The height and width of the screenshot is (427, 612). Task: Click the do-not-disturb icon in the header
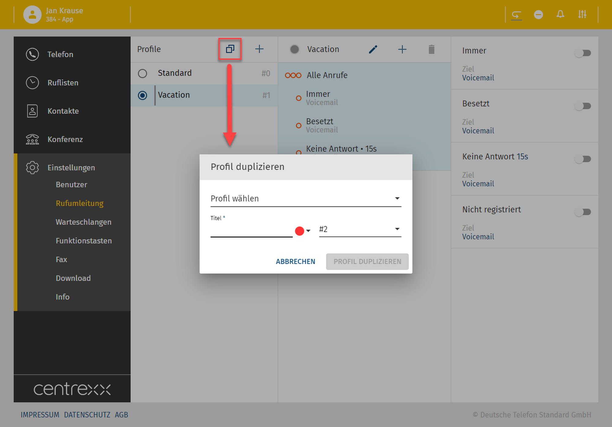[x=538, y=14]
